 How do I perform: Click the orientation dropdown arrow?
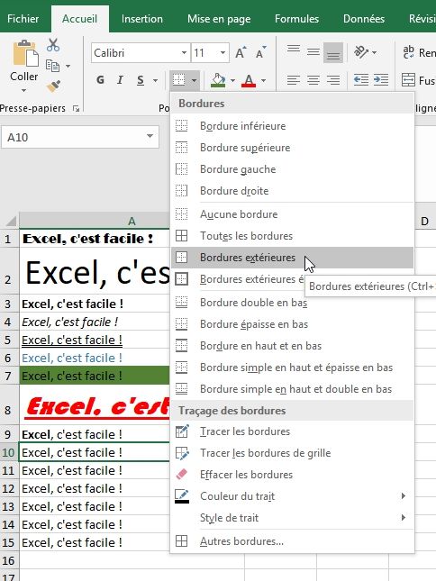coord(374,52)
